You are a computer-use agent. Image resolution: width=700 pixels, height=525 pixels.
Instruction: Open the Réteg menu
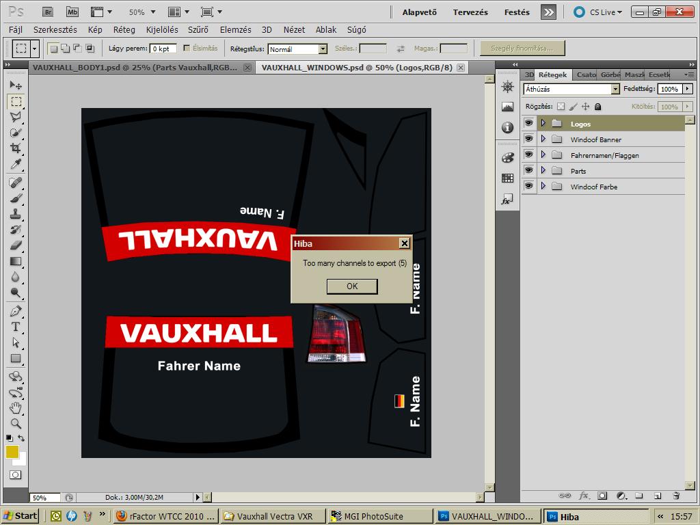(124, 30)
